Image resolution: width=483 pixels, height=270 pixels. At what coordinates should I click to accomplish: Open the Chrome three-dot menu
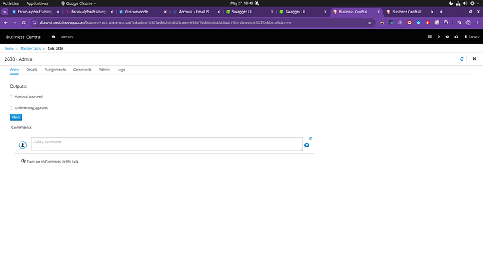(477, 22)
